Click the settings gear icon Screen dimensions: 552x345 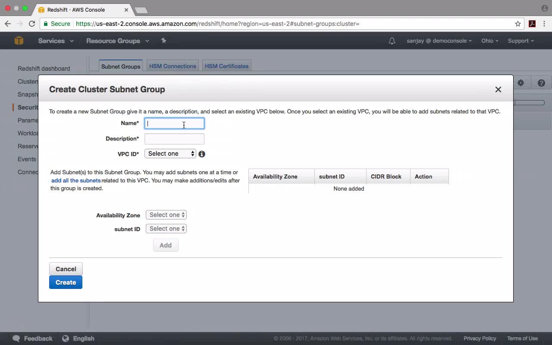pos(521,83)
